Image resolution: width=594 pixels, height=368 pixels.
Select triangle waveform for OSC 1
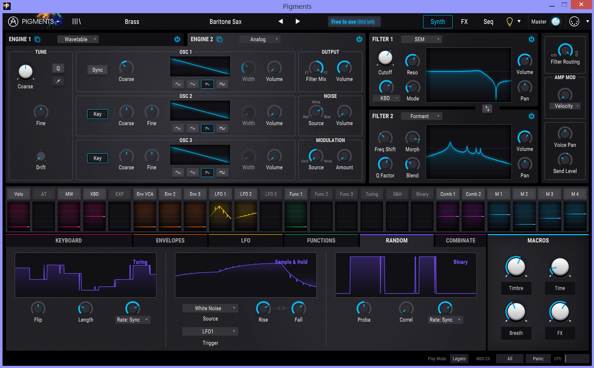(x=193, y=84)
